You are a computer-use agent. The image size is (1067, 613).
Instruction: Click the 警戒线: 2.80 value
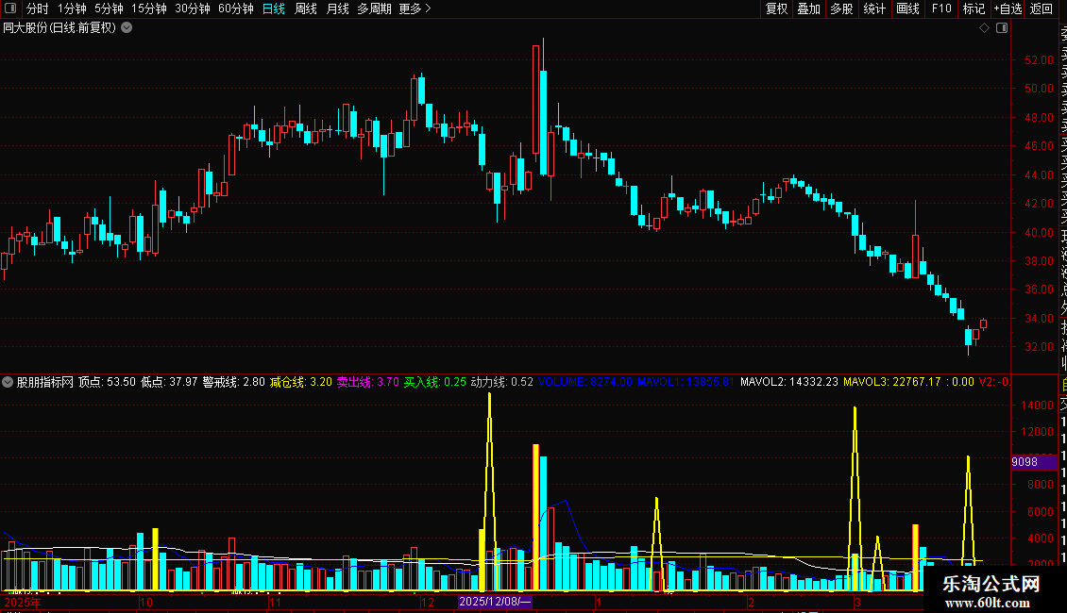pyautogui.click(x=233, y=382)
